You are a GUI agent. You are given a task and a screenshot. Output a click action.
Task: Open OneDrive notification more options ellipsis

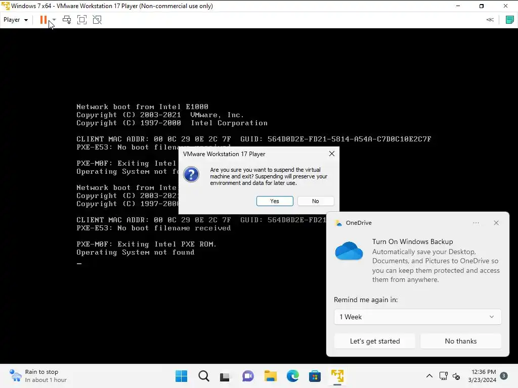[476, 223]
